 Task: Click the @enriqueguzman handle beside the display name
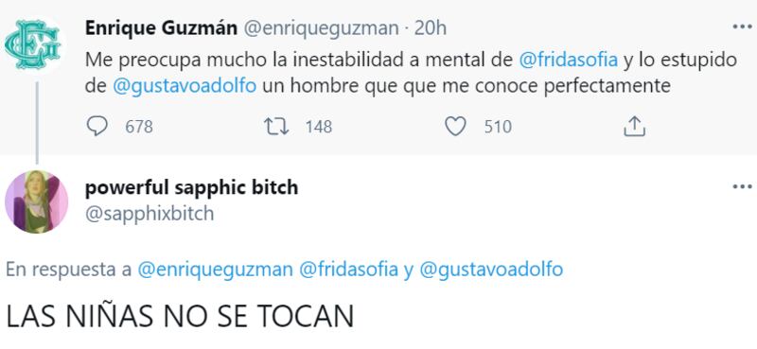(x=320, y=29)
